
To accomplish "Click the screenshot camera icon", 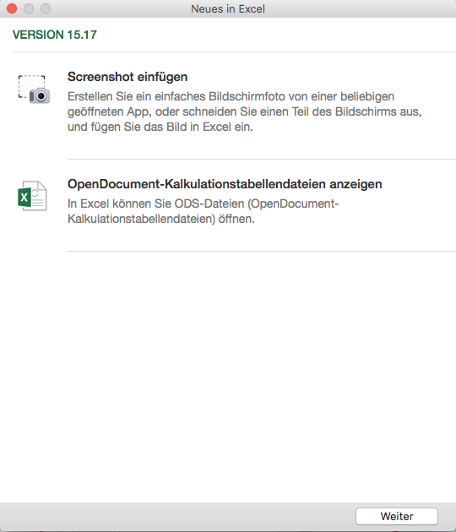I will point(34,90).
